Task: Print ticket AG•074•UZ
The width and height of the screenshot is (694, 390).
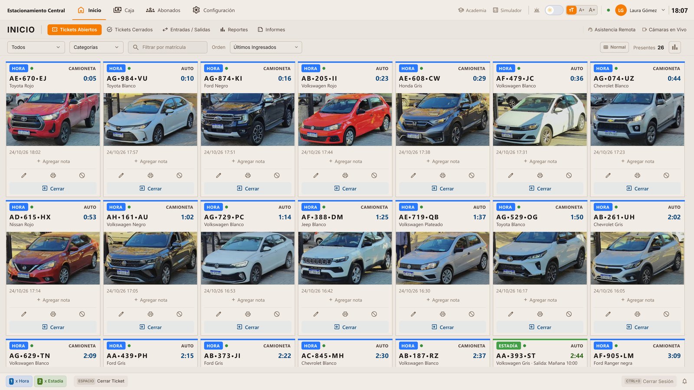Action: [637, 175]
